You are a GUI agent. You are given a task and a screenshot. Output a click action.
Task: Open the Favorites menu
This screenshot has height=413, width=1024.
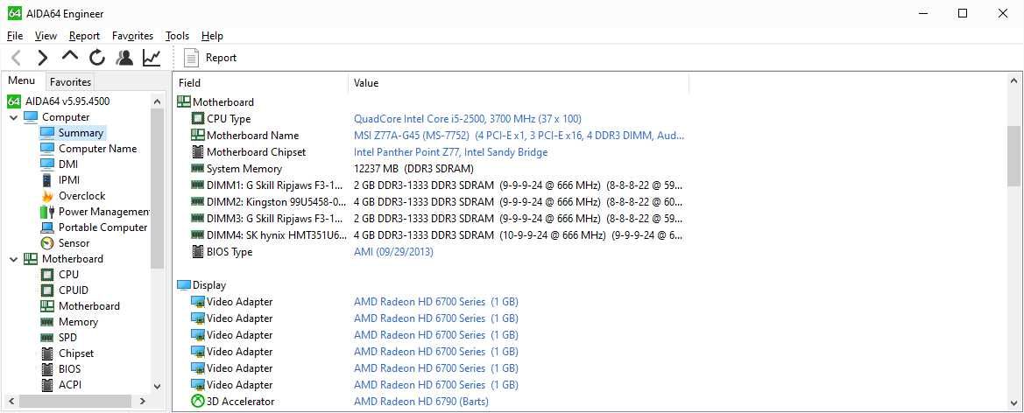pyautogui.click(x=132, y=36)
